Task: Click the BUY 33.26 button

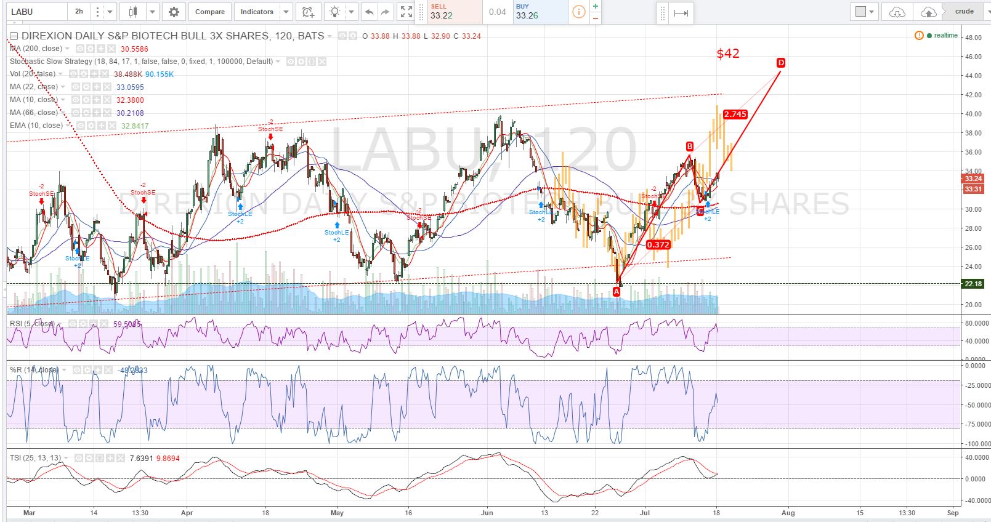Action: [x=540, y=12]
